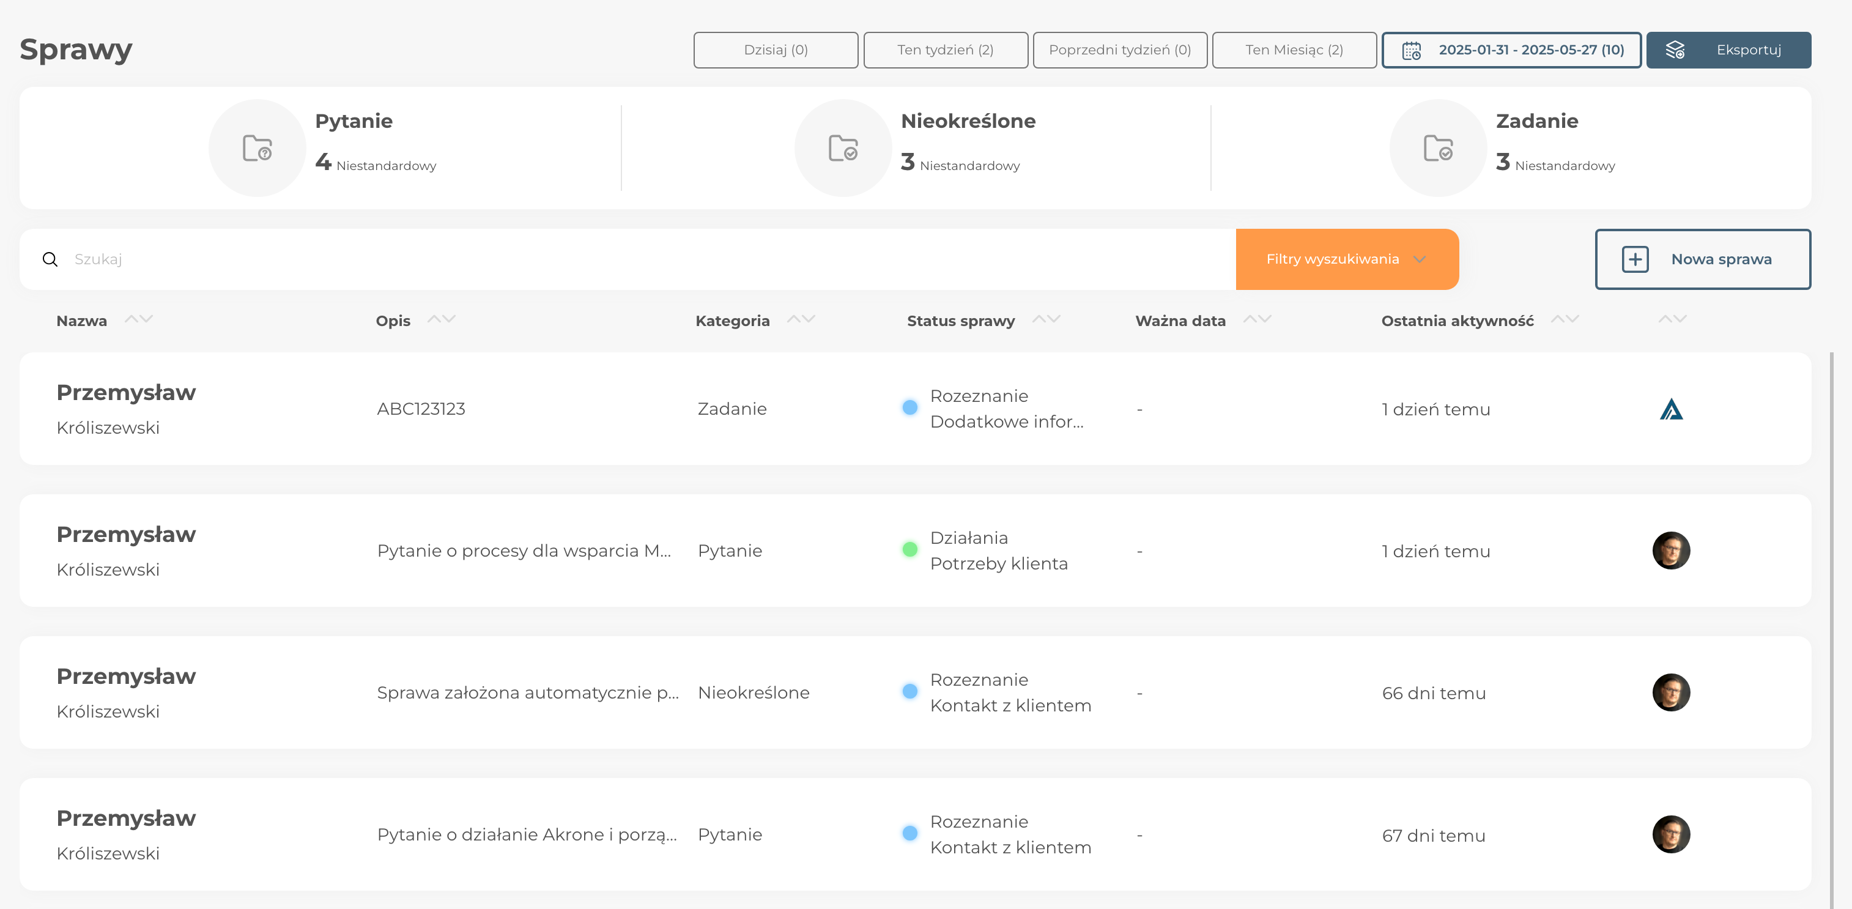This screenshot has width=1852, height=909.
Task: Sort by Ostatnia aktywność column
Action: pos(1565,319)
